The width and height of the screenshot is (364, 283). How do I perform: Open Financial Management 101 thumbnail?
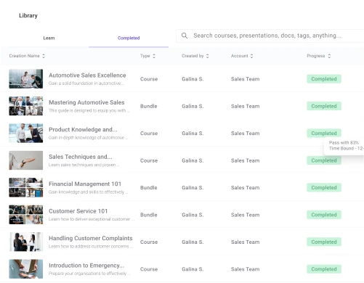tap(26, 187)
